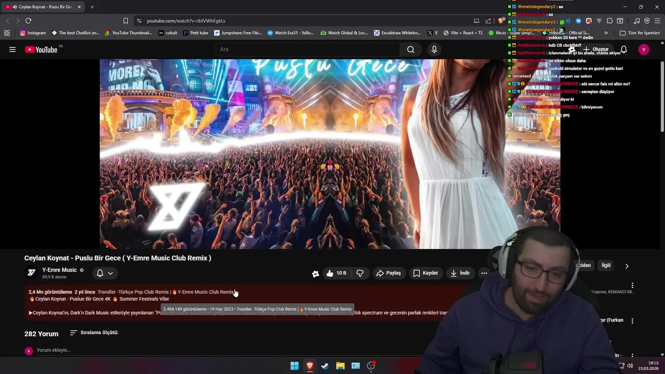Start voice search with the microphone icon

point(434,49)
